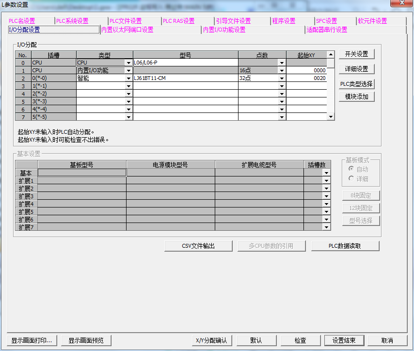
Task: Expand the 32点 points dropdown
Action: 282,78
